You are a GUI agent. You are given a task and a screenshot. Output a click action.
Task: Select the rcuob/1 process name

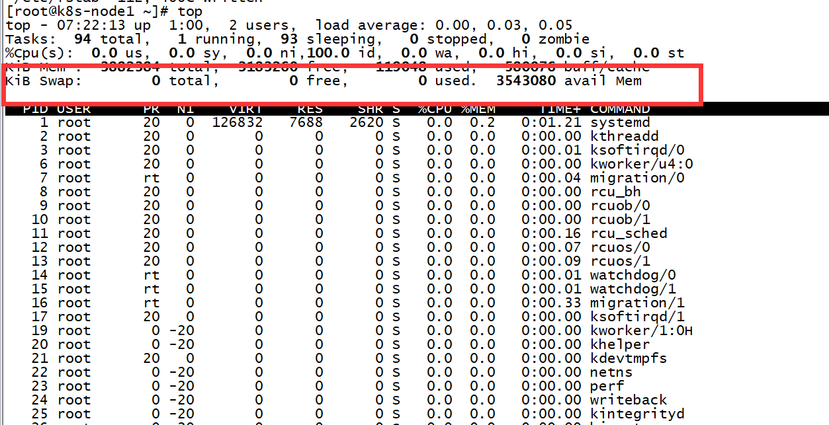click(x=620, y=219)
